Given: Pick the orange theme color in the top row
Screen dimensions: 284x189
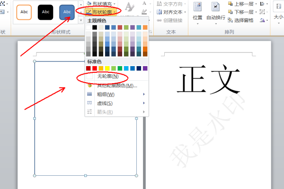Looking at the screenshot, I should 145,27.
